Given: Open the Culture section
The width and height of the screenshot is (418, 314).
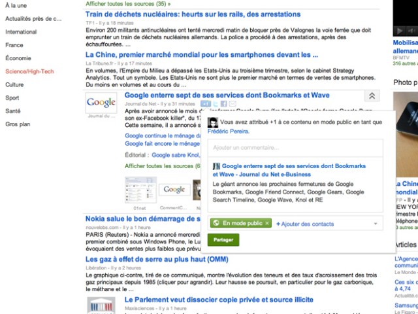Looking at the screenshot, I should click(x=14, y=84).
